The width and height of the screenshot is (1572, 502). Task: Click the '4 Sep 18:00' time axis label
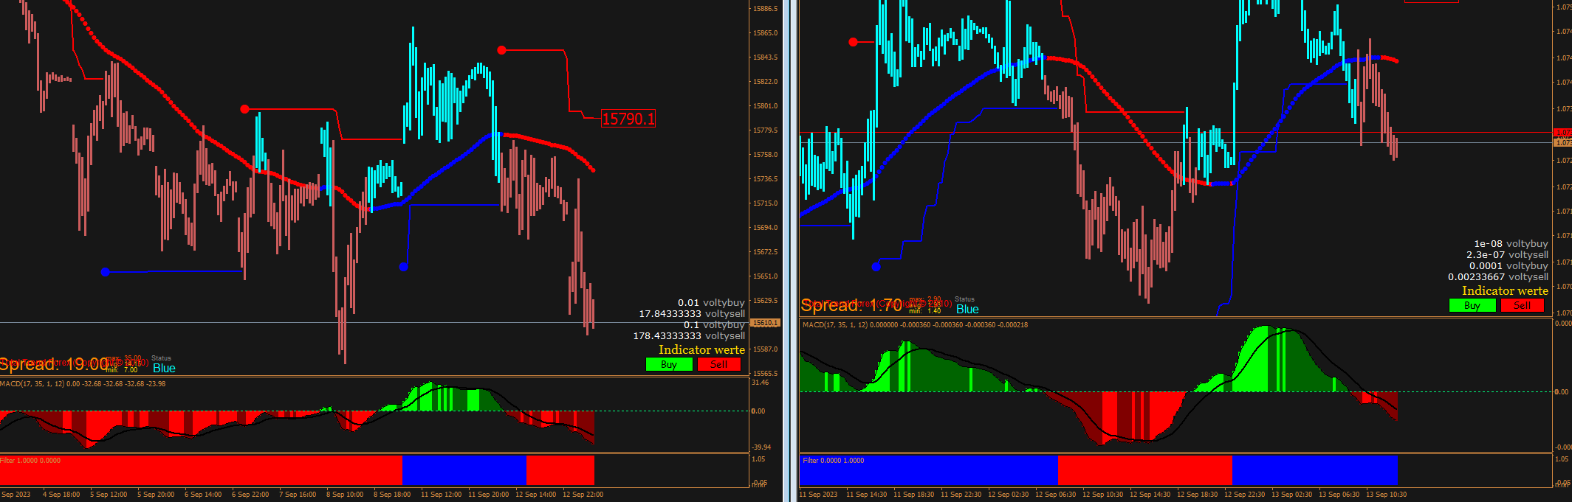61,495
